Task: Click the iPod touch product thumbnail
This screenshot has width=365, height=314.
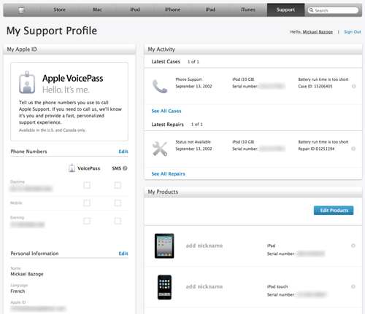Action: point(164,287)
